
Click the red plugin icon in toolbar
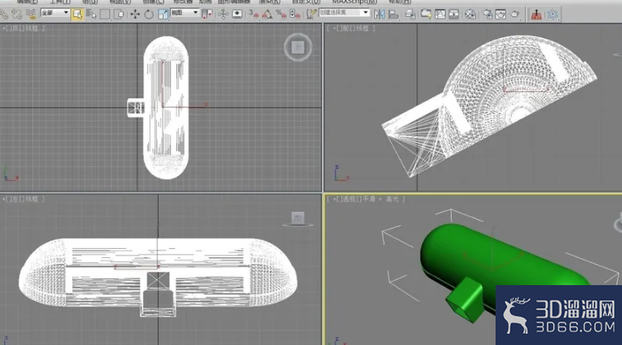(x=536, y=14)
